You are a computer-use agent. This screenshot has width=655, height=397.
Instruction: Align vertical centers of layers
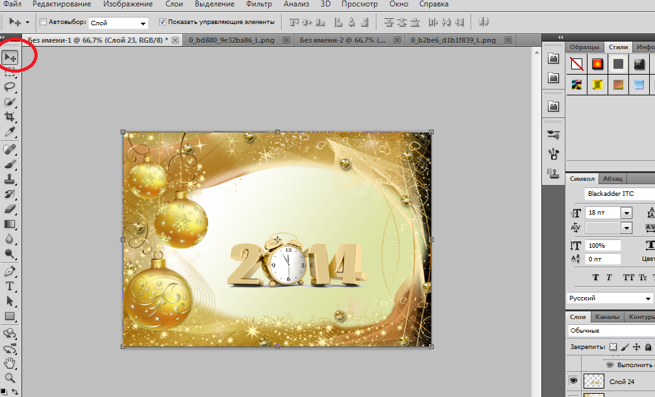307,22
